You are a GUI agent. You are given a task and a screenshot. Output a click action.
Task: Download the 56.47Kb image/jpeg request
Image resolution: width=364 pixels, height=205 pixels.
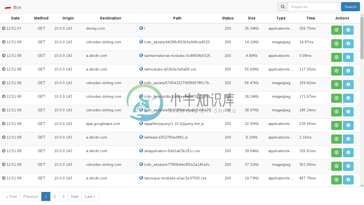pyautogui.click(x=337, y=85)
